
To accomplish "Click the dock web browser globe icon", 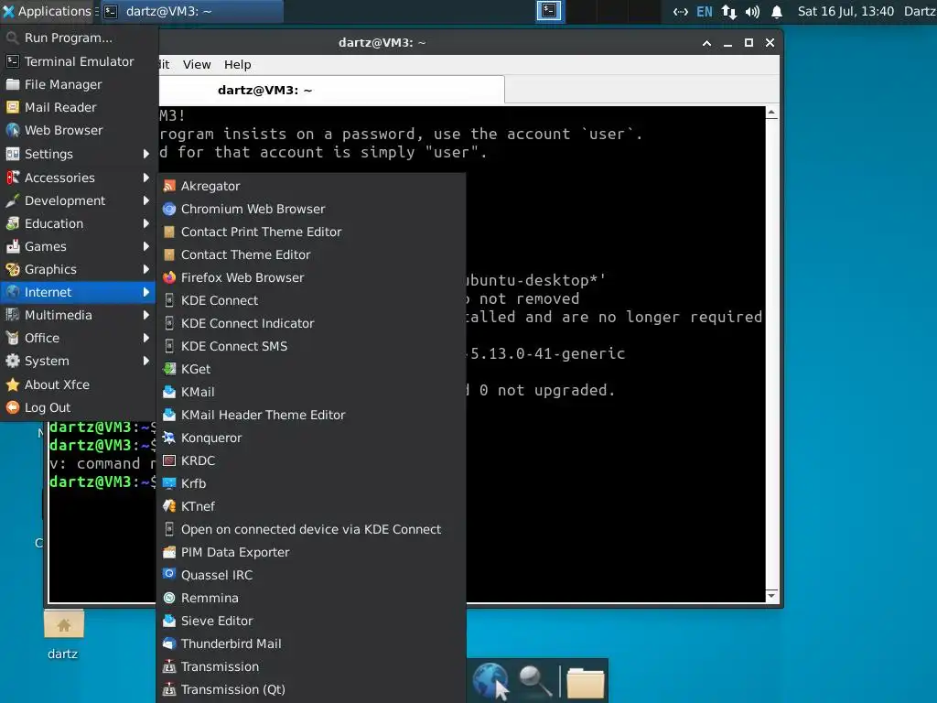I will 490,681.
